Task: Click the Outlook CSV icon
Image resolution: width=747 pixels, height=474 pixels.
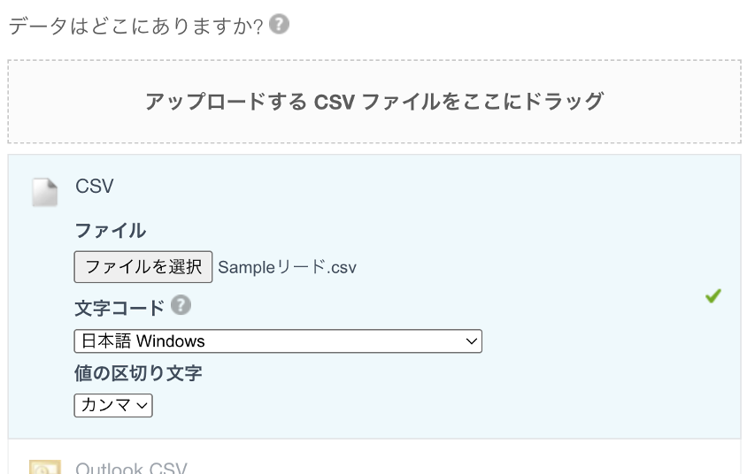Action: tap(45, 467)
